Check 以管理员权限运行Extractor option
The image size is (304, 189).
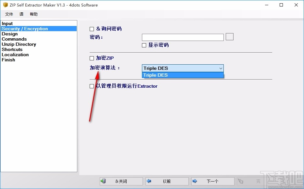click(x=91, y=86)
